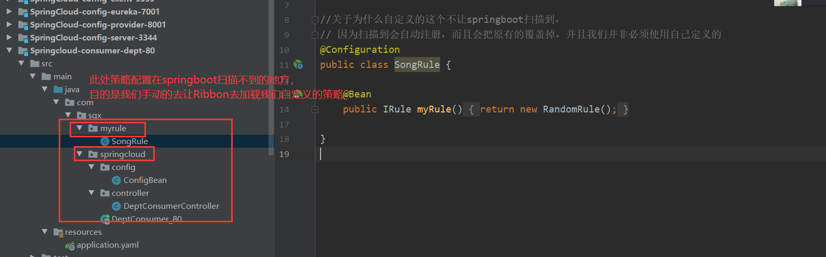Open ConfigBean in the project tree

coord(145,180)
